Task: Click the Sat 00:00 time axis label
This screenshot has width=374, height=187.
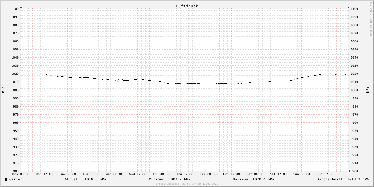Action: click(255, 174)
